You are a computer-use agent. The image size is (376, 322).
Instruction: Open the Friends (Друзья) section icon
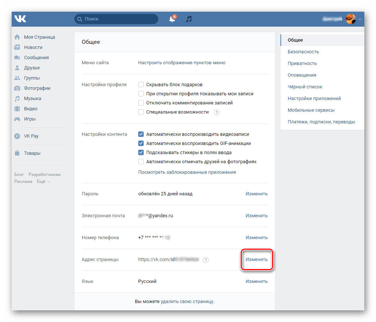point(17,68)
